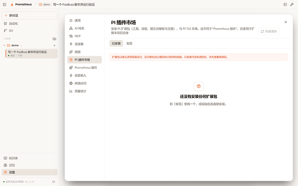Open 记忆 memory section
This screenshot has width=298, height=186.
[30, 165]
